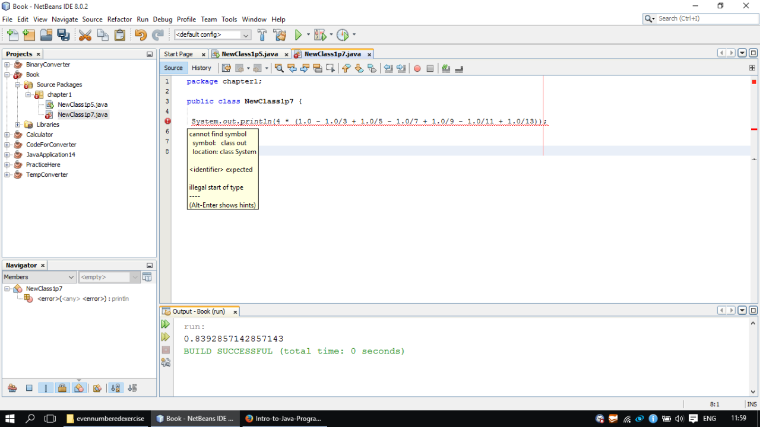Open the Refactor menu
Image resolution: width=760 pixels, height=427 pixels.
coord(119,19)
